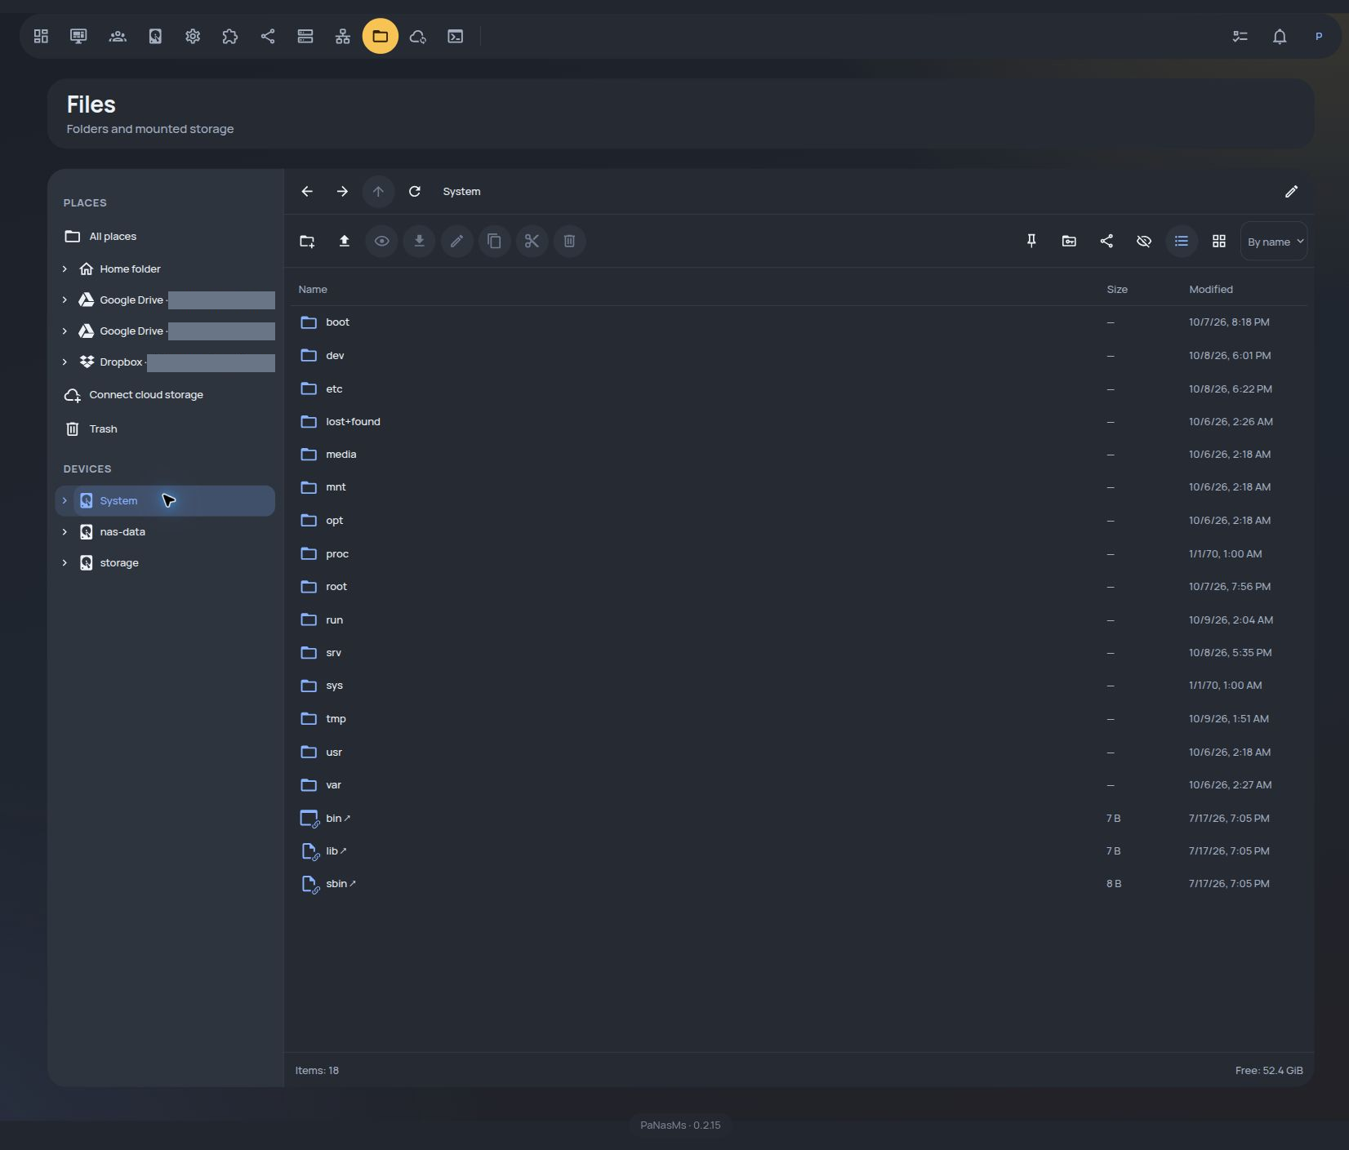Click the System breadcrumb path label
The width and height of the screenshot is (1349, 1150).
[461, 191]
